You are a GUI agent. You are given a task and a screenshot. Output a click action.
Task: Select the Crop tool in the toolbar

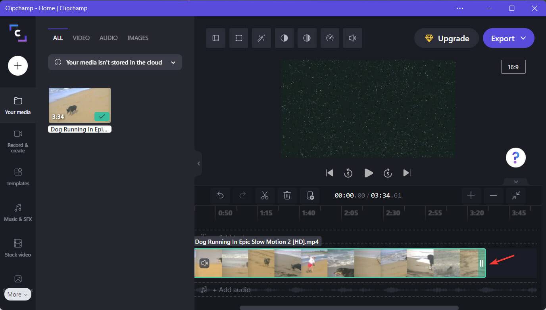pyautogui.click(x=238, y=38)
